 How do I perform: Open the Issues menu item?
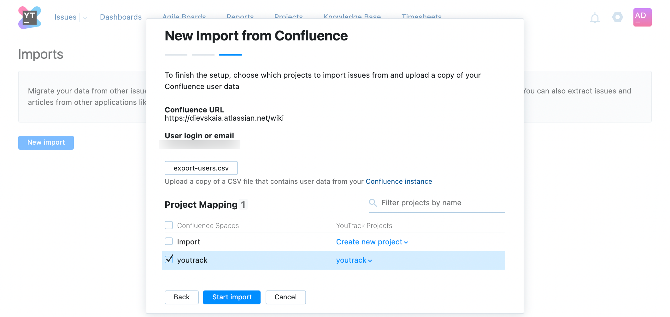65,17
